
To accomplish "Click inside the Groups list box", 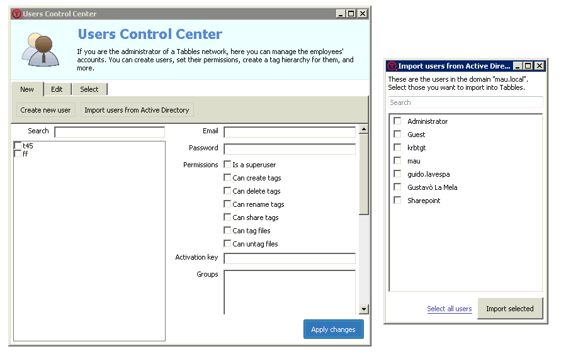I will click(290, 292).
